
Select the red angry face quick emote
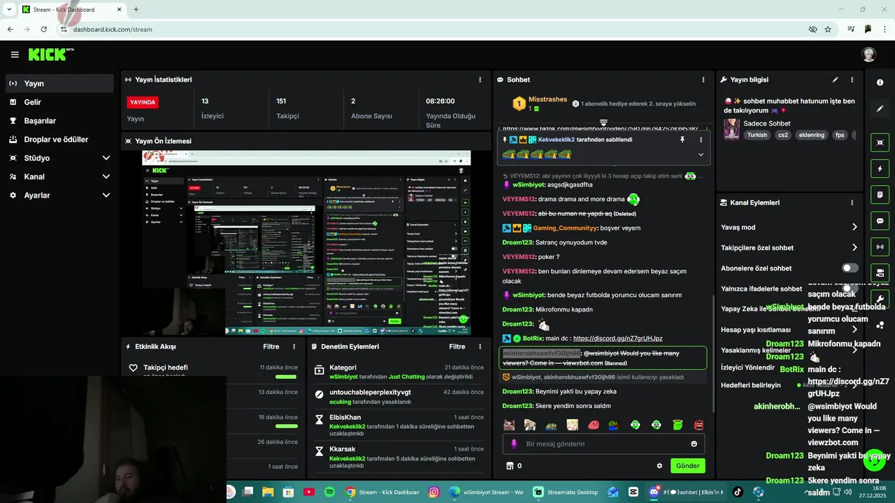[x=699, y=425]
